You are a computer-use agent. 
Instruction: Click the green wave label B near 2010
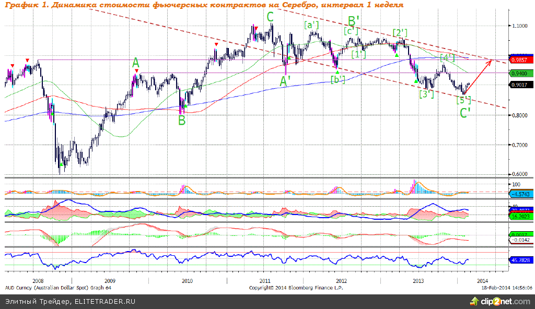click(182, 120)
